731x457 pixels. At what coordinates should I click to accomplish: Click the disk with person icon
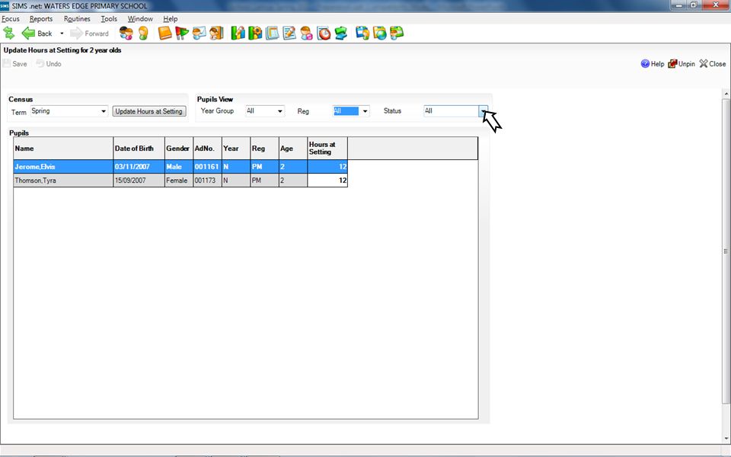[x=362, y=33]
